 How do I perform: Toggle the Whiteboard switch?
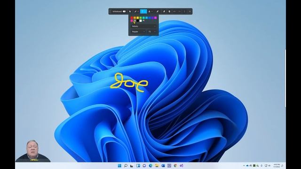(124, 11)
